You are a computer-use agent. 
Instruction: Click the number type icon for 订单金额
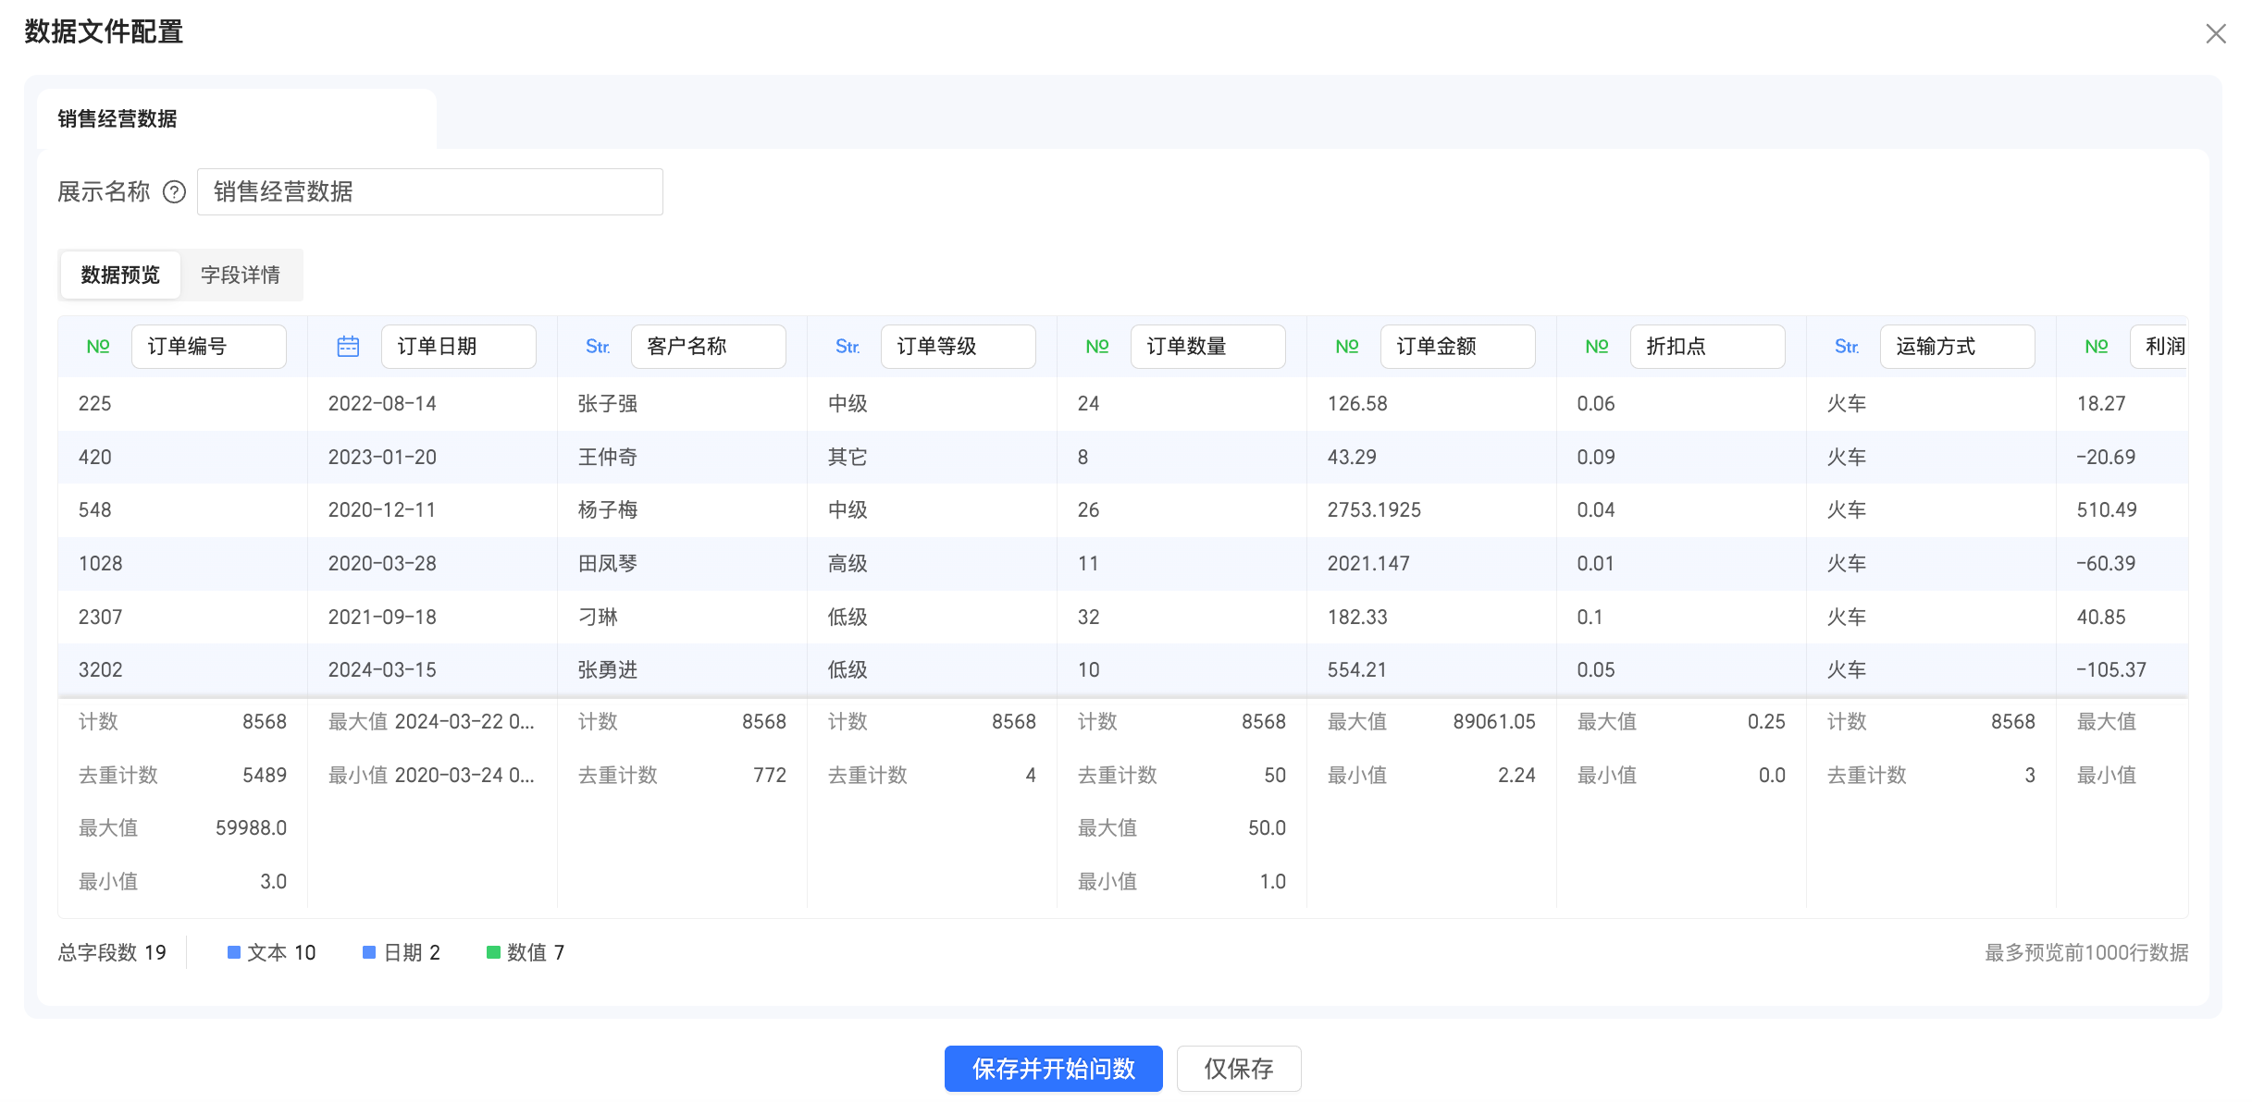pos(1347,347)
